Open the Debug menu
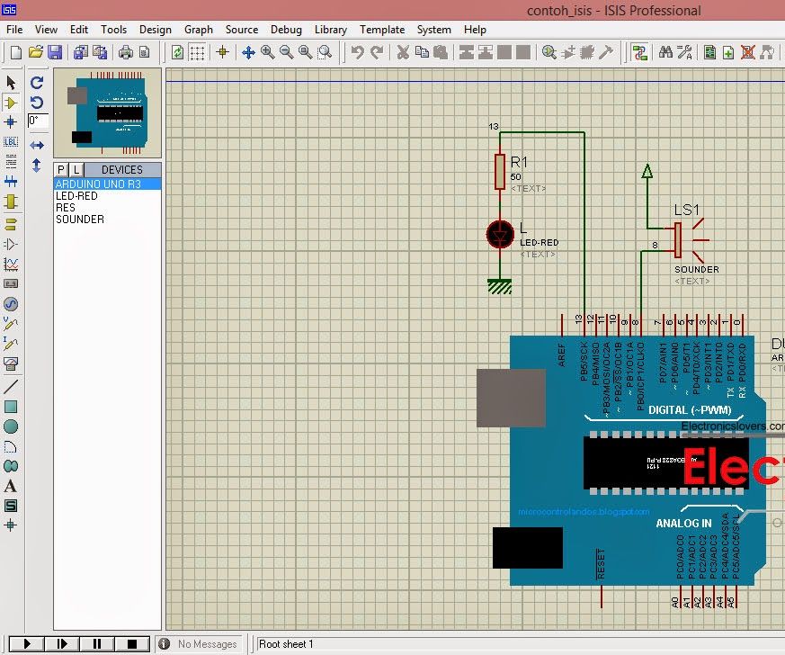This screenshot has width=785, height=655. [x=286, y=29]
